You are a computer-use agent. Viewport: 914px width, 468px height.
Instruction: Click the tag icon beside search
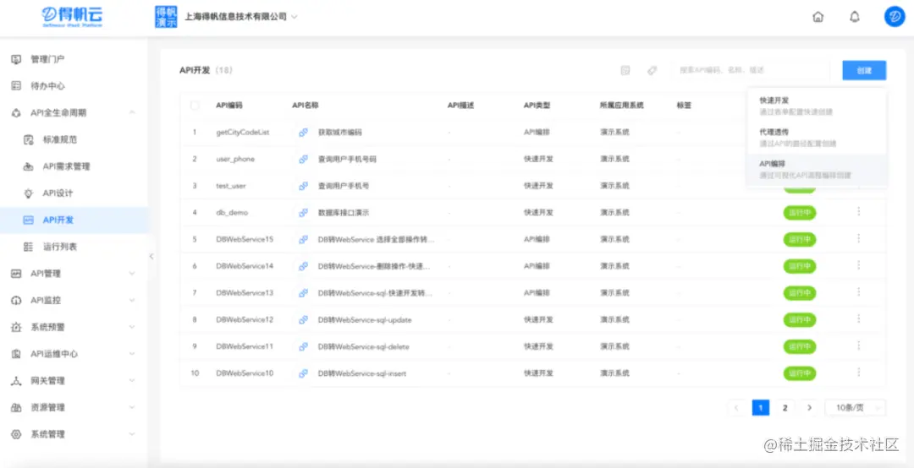(x=652, y=70)
